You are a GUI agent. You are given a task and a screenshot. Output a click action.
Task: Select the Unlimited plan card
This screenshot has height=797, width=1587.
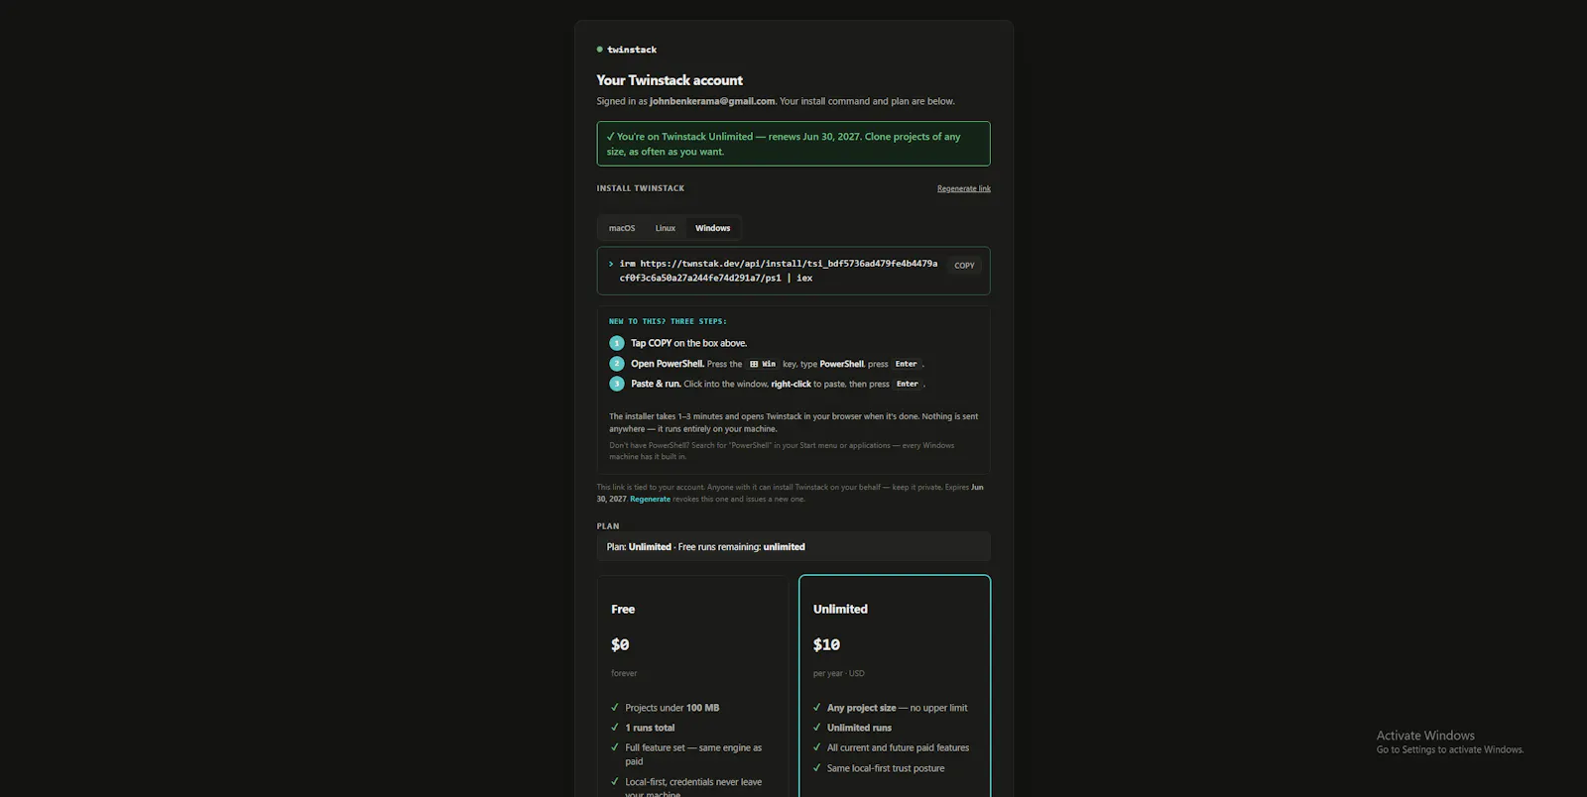(895, 686)
